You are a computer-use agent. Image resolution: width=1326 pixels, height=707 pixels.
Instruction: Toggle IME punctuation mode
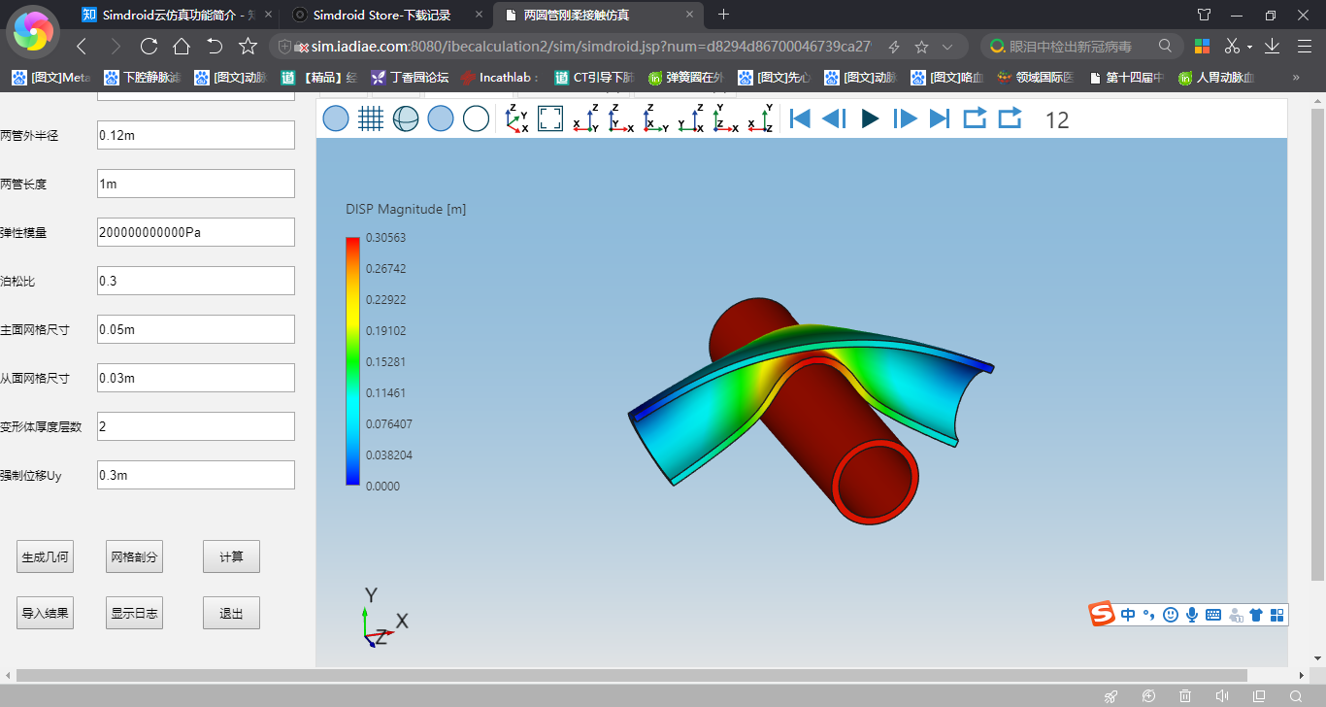point(1148,615)
